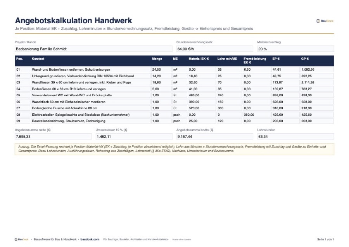Screen dimensions: 349x247
Task: Click Material EK value 520,00 for Bodengleiche Dusche
Action: click(x=202, y=108)
